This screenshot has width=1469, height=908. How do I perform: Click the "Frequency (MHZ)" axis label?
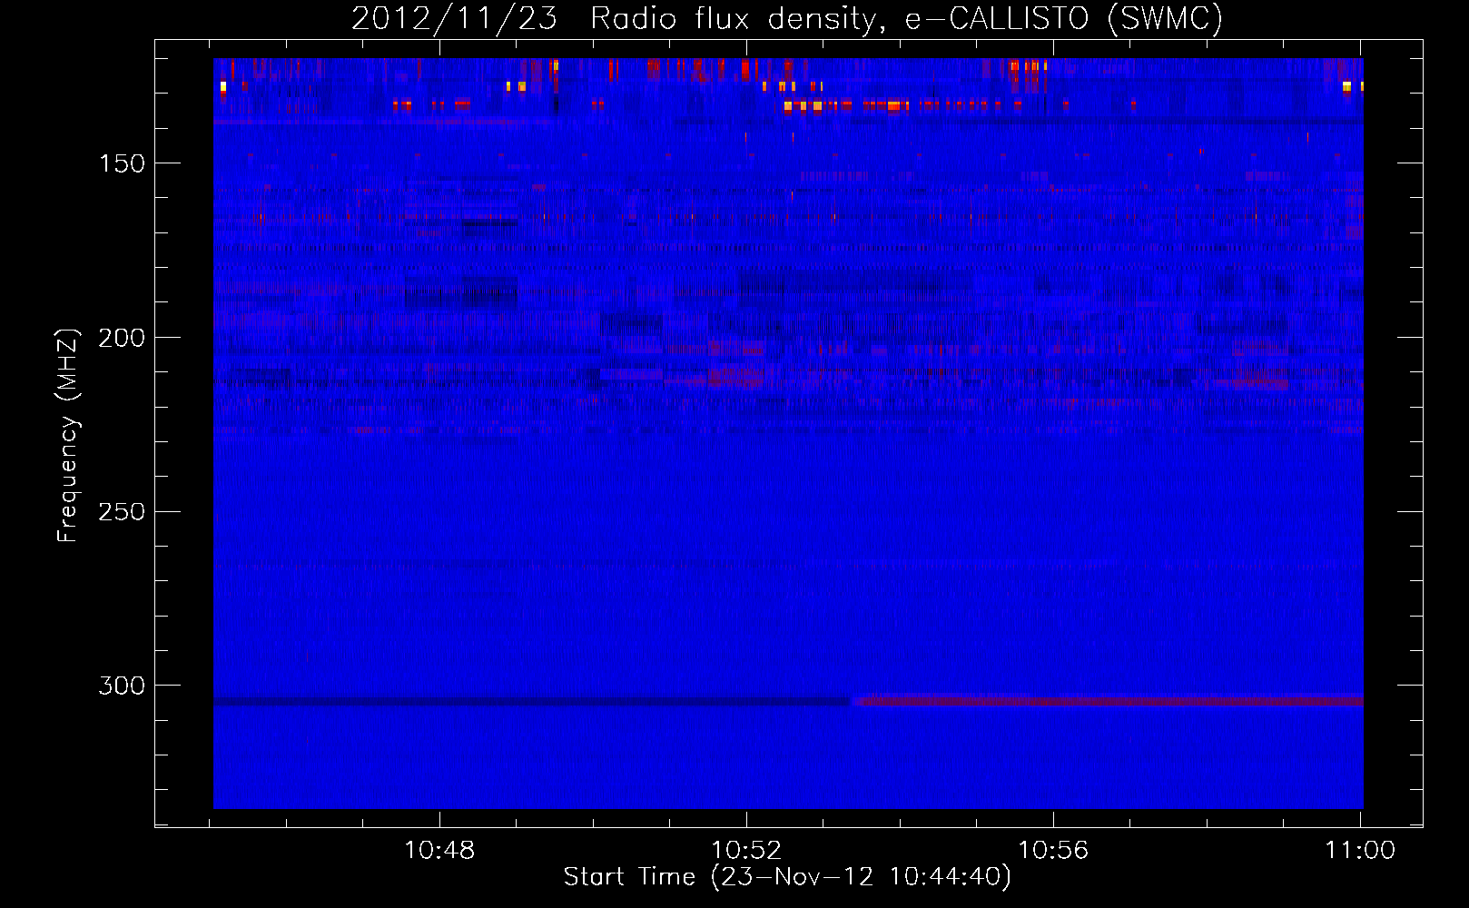pos(68,435)
